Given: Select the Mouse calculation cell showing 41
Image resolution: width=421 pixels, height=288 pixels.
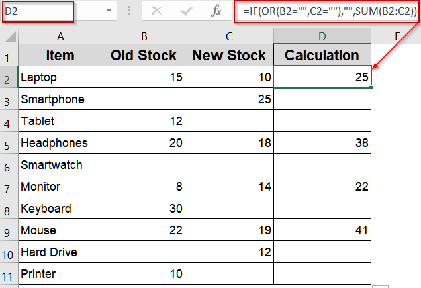Looking at the screenshot, I should pyautogui.click(x=322, y=230).
